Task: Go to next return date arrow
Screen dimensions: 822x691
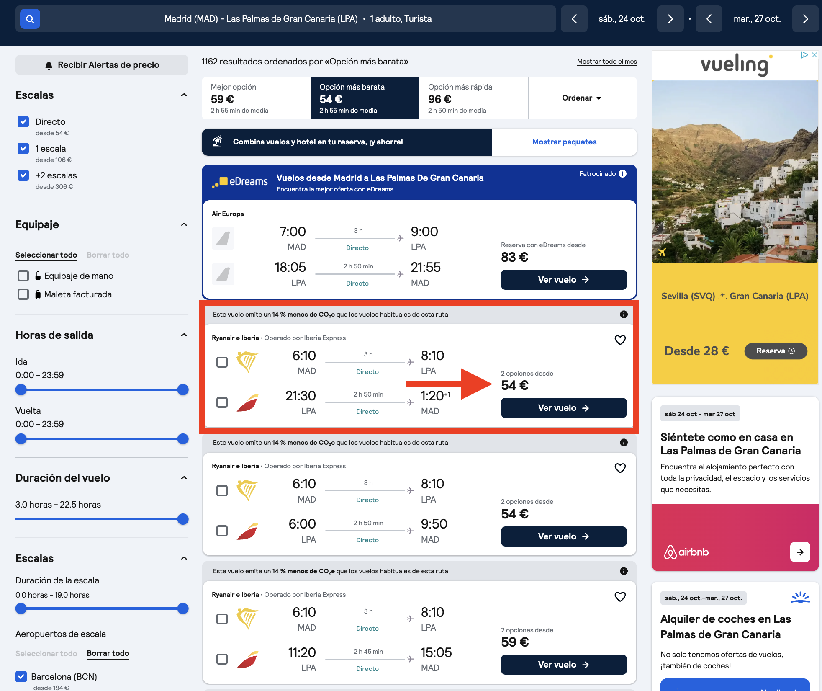Action: [805, 19]
